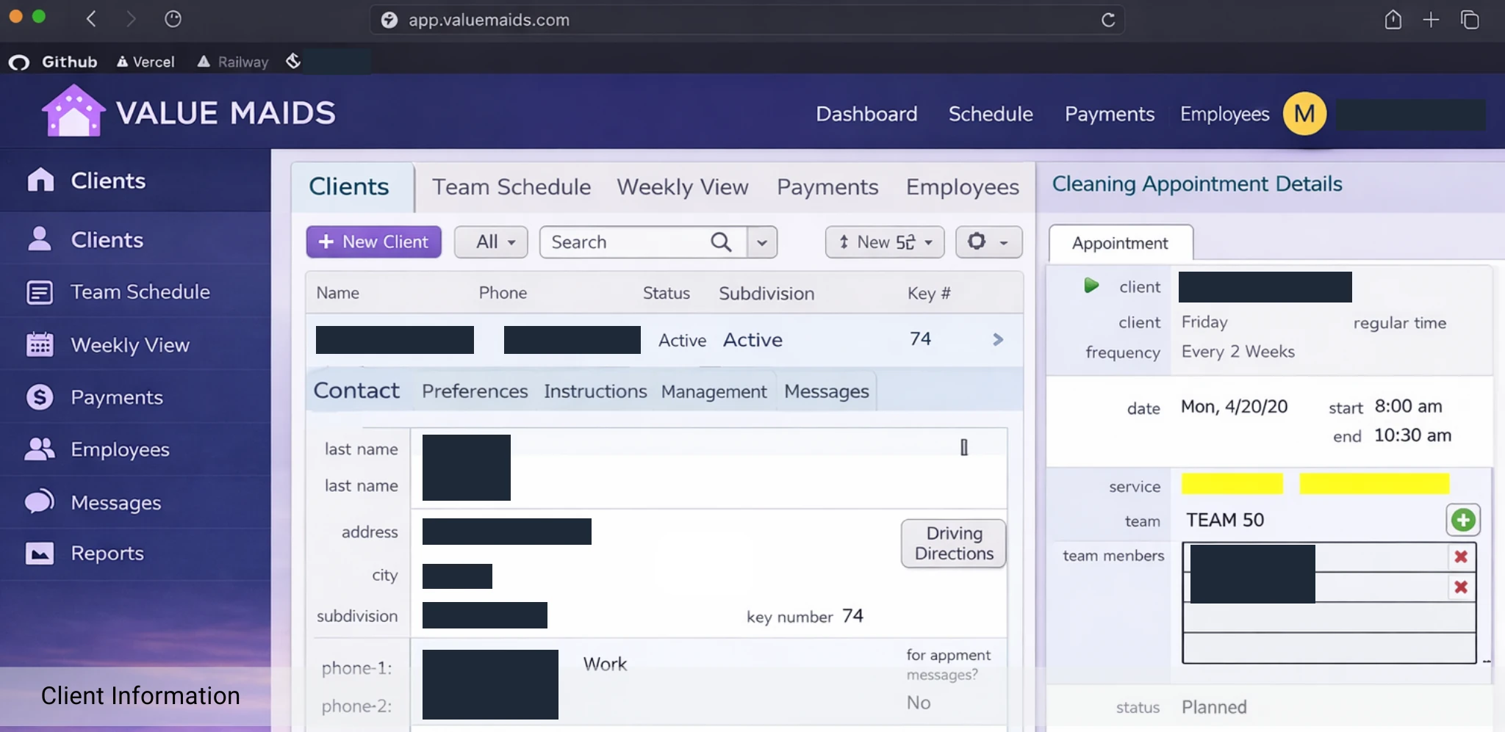The image size is (1505, 732).
Task: Open Employees group icon in sidebar
Action: tap(40, 449)
